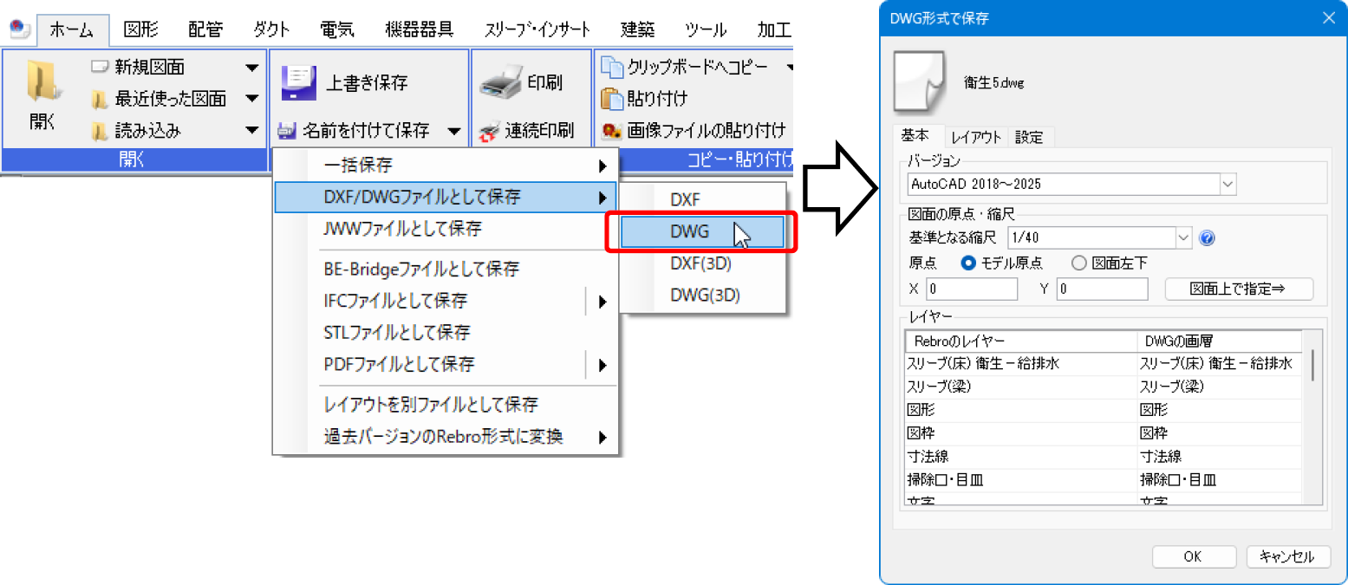This screenshot has height=585, width=1348.
Task: Close the DWG形式で保存 dialog
Action: 1327,17
